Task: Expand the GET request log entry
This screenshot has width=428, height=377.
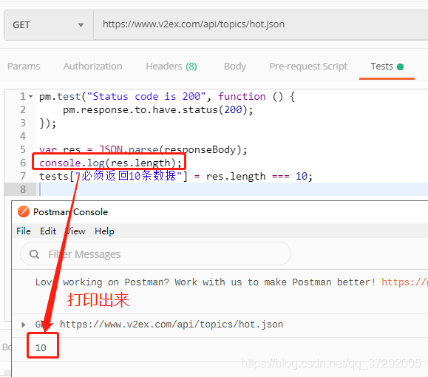Action: pyautogui.click(x=24, y=325)
